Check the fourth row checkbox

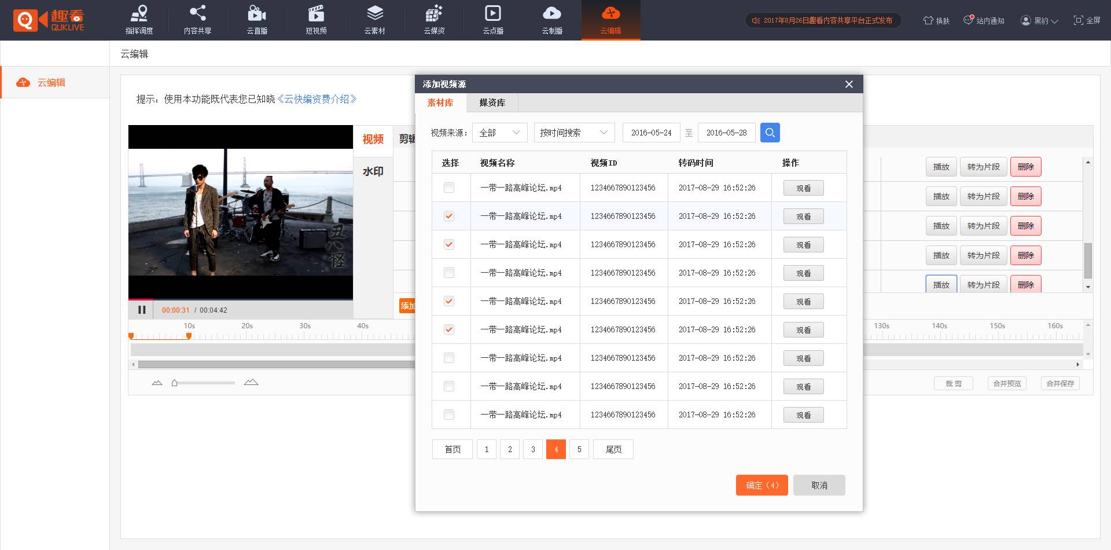pos(449,273)
